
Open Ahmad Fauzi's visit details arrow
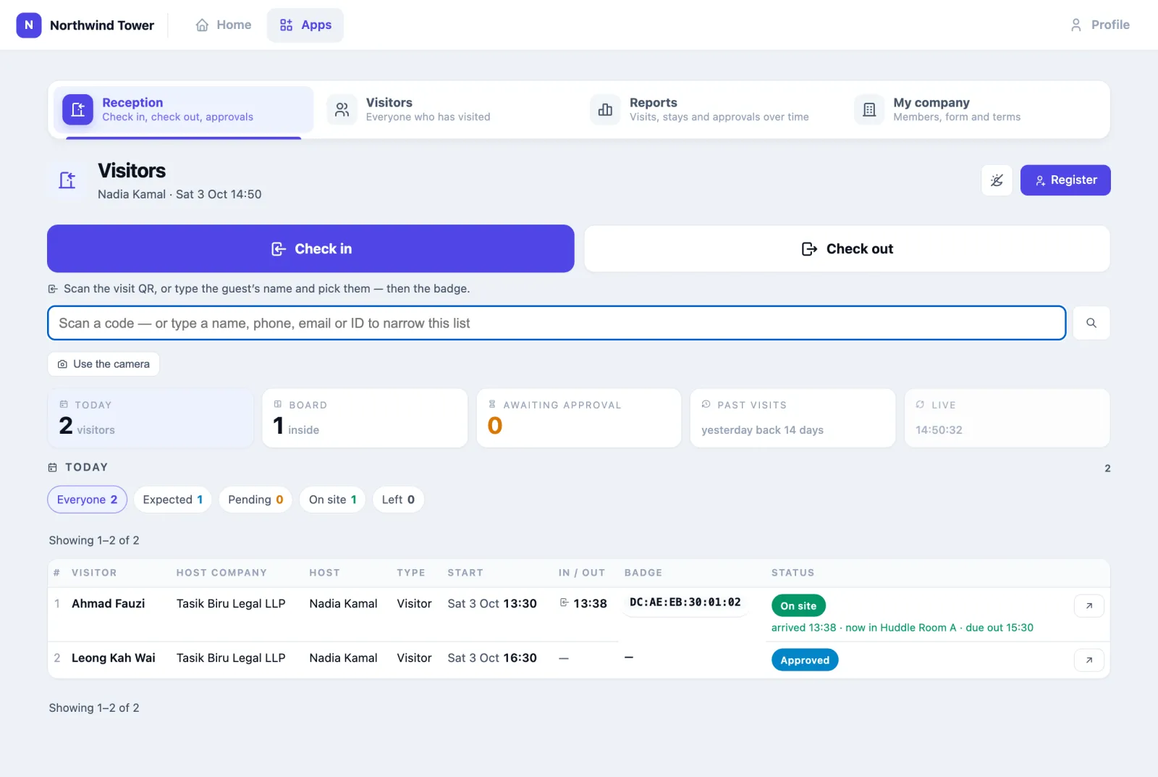coord(1089,605)
